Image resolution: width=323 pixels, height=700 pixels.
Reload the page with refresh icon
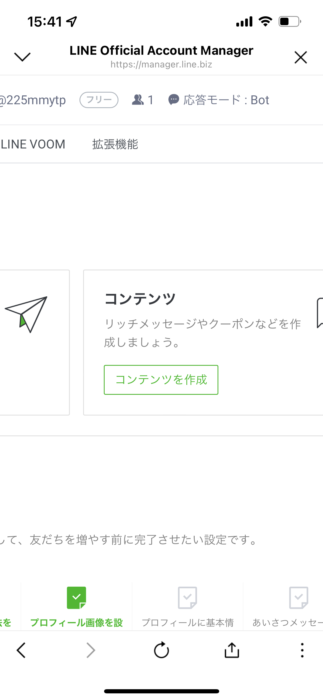pos(161,650)
